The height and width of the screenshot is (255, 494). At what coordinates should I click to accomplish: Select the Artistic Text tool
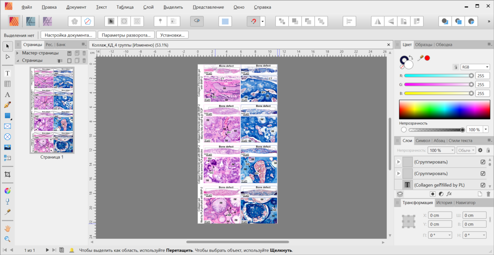tap(7, 95)
